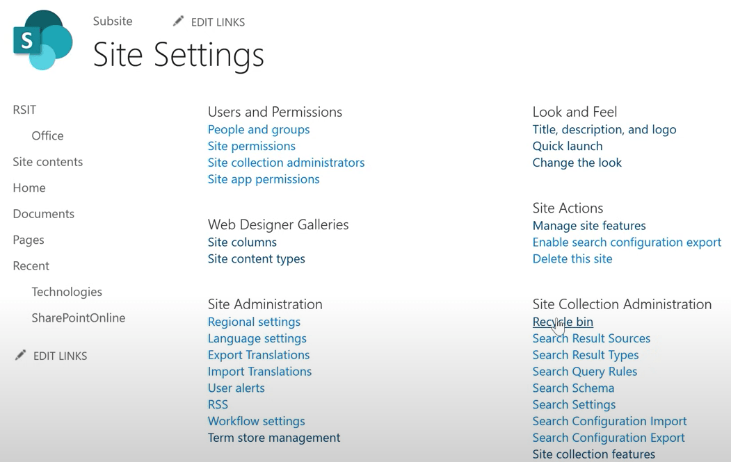Screen dimensions: 731x462
Task: Open Technologies under Recent
Action: pyautogui.click(x=67, y=292)
